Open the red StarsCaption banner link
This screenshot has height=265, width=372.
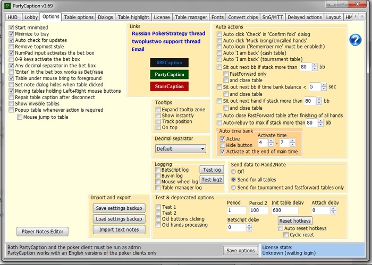tap(169, 86)
